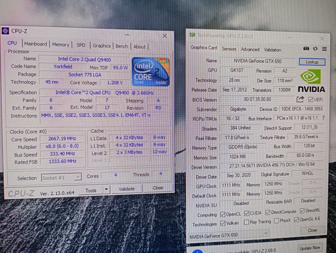Click the Core Voltage value 1.208 V
This screenshot has width=336, height=253.
pyautogui.click(x=115, y=83)
